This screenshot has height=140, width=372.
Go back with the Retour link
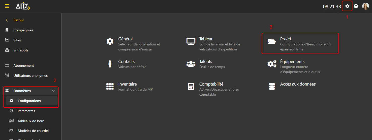click(x=19, y=20)
